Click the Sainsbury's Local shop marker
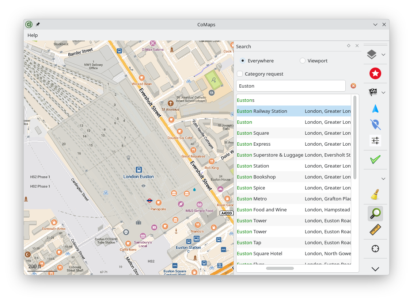 click(143, 236)
